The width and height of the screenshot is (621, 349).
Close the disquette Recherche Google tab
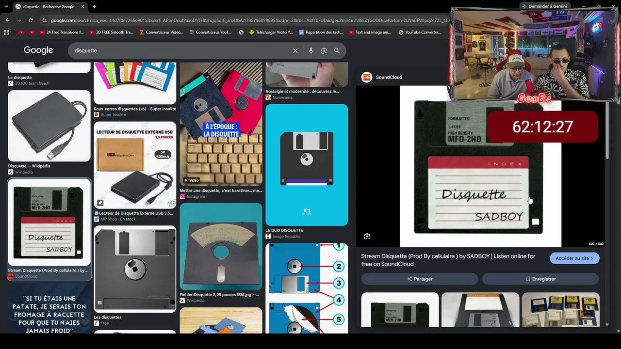click(x=82, y=7)
